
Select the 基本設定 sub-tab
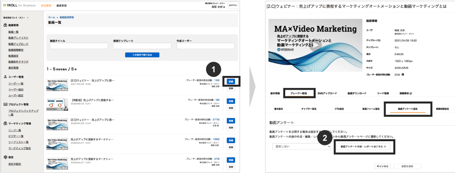pos(279,109)
